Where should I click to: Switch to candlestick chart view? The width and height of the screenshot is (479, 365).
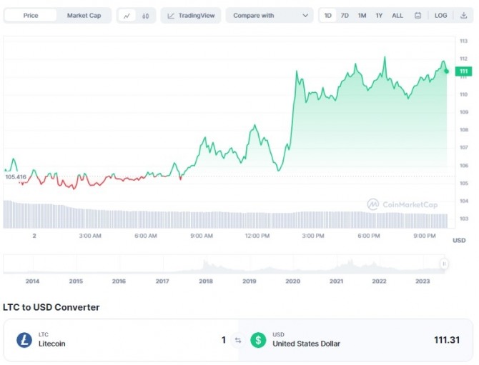tap(145, 15)
